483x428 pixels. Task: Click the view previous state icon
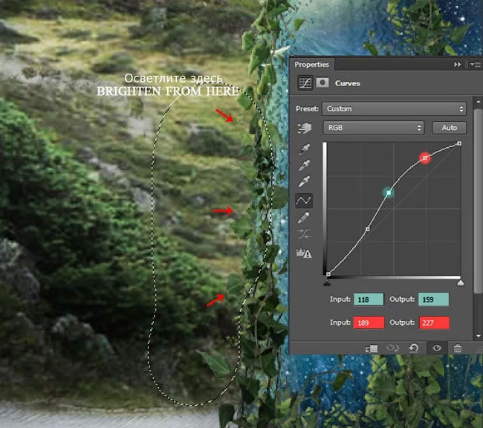[393, 348]
